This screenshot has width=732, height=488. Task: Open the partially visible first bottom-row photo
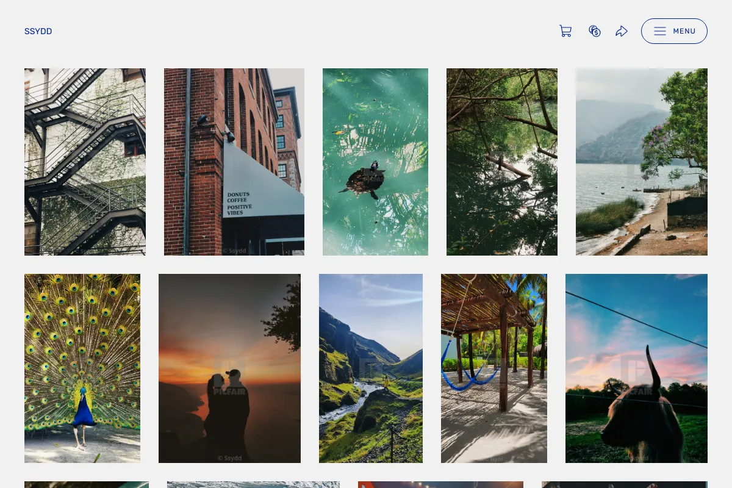click(x=87, y=484)
